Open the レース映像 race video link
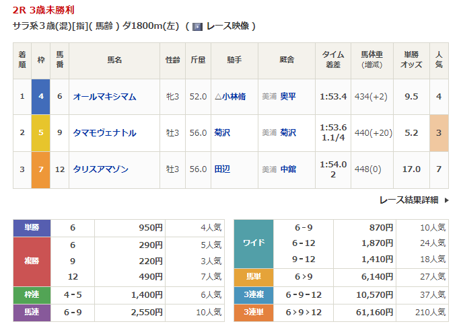 pyautogui.click(x=227, y=26)
